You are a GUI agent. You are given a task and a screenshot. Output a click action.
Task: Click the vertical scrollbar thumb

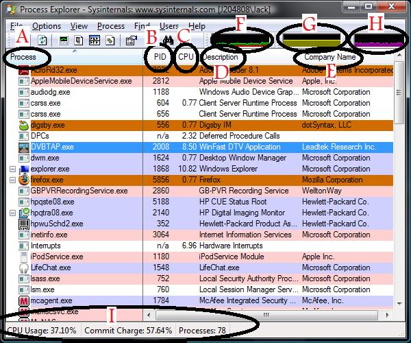tap(399, 93)
